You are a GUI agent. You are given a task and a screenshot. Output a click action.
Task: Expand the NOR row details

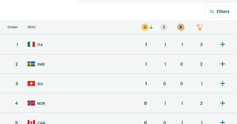[223, 103]
